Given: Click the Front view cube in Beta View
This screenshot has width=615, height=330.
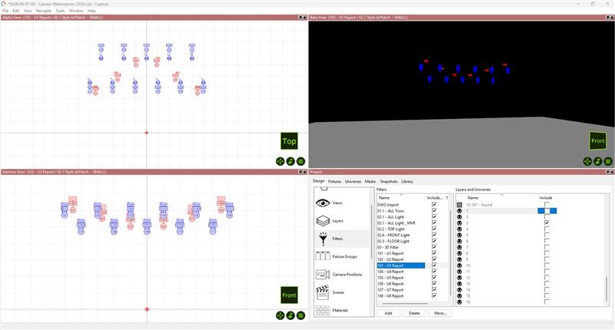Looking at the screenshot, I should pos(597,141).
